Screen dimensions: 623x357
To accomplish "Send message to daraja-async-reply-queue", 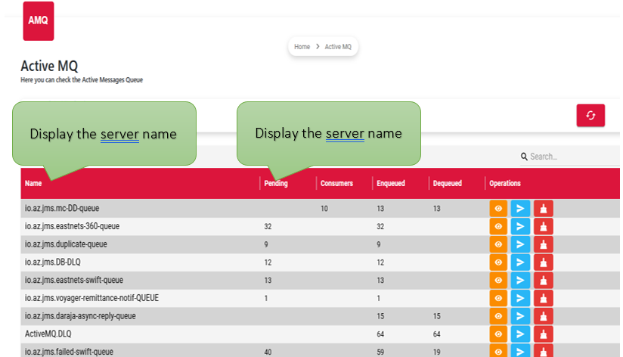I will tap(520, 316).
